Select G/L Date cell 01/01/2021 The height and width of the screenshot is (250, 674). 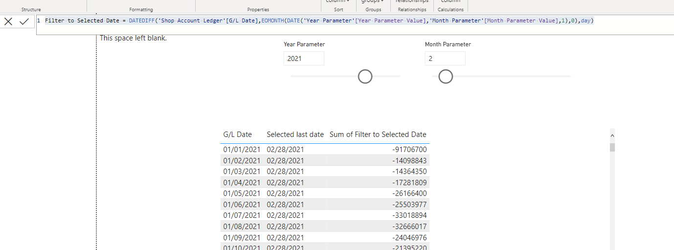(x=242, y=150)
